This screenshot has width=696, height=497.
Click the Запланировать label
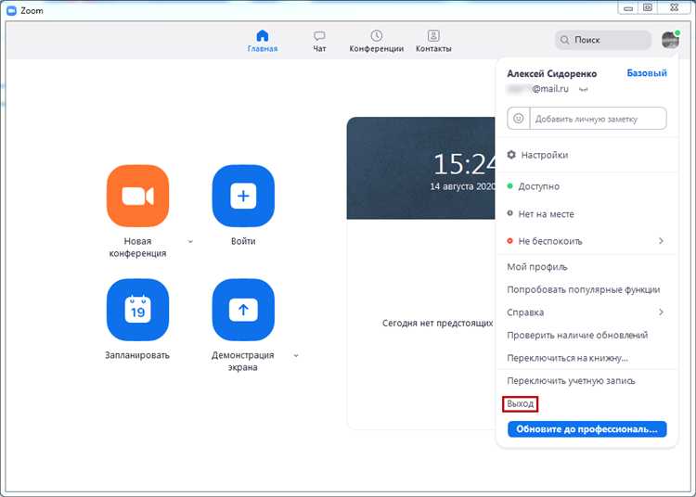[x=137, y=355]
